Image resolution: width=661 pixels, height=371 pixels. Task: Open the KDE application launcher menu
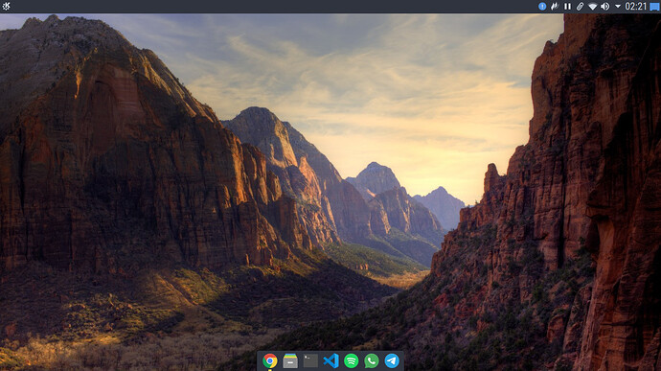coord(6,6)
